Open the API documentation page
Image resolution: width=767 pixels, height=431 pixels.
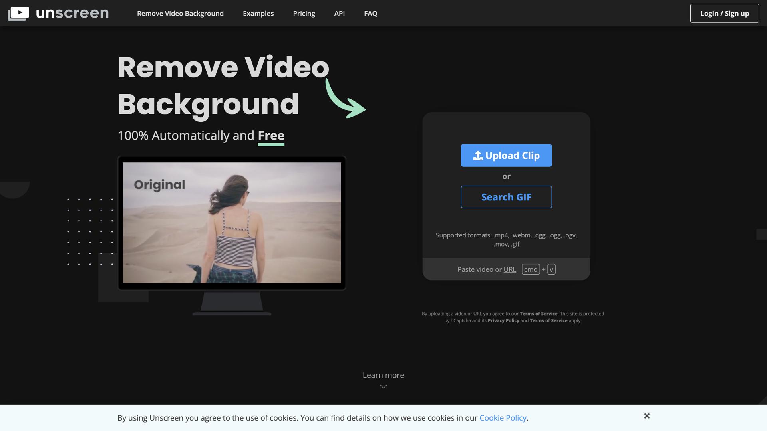point(339,13)
